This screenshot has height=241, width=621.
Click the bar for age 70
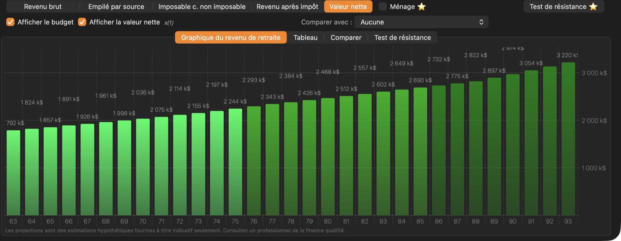(143, 167)
